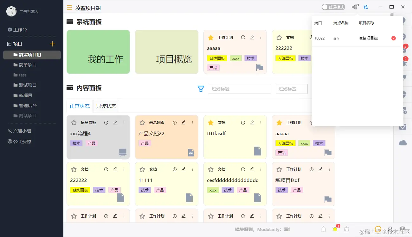
Task: Add a new project with the plus icon
Action: pos(53,44)
